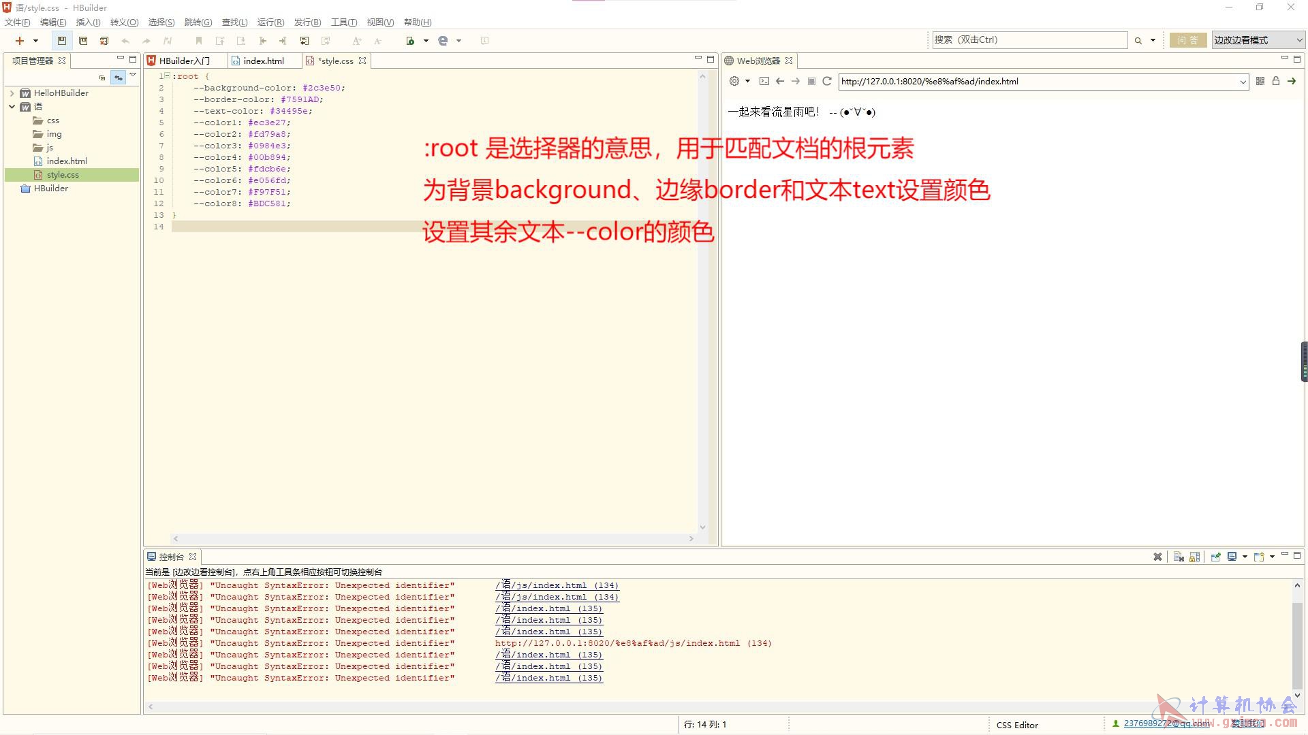1308x735 pixels.
Task: Click the console vertical scrollbar
Action: pos(1297,640)
